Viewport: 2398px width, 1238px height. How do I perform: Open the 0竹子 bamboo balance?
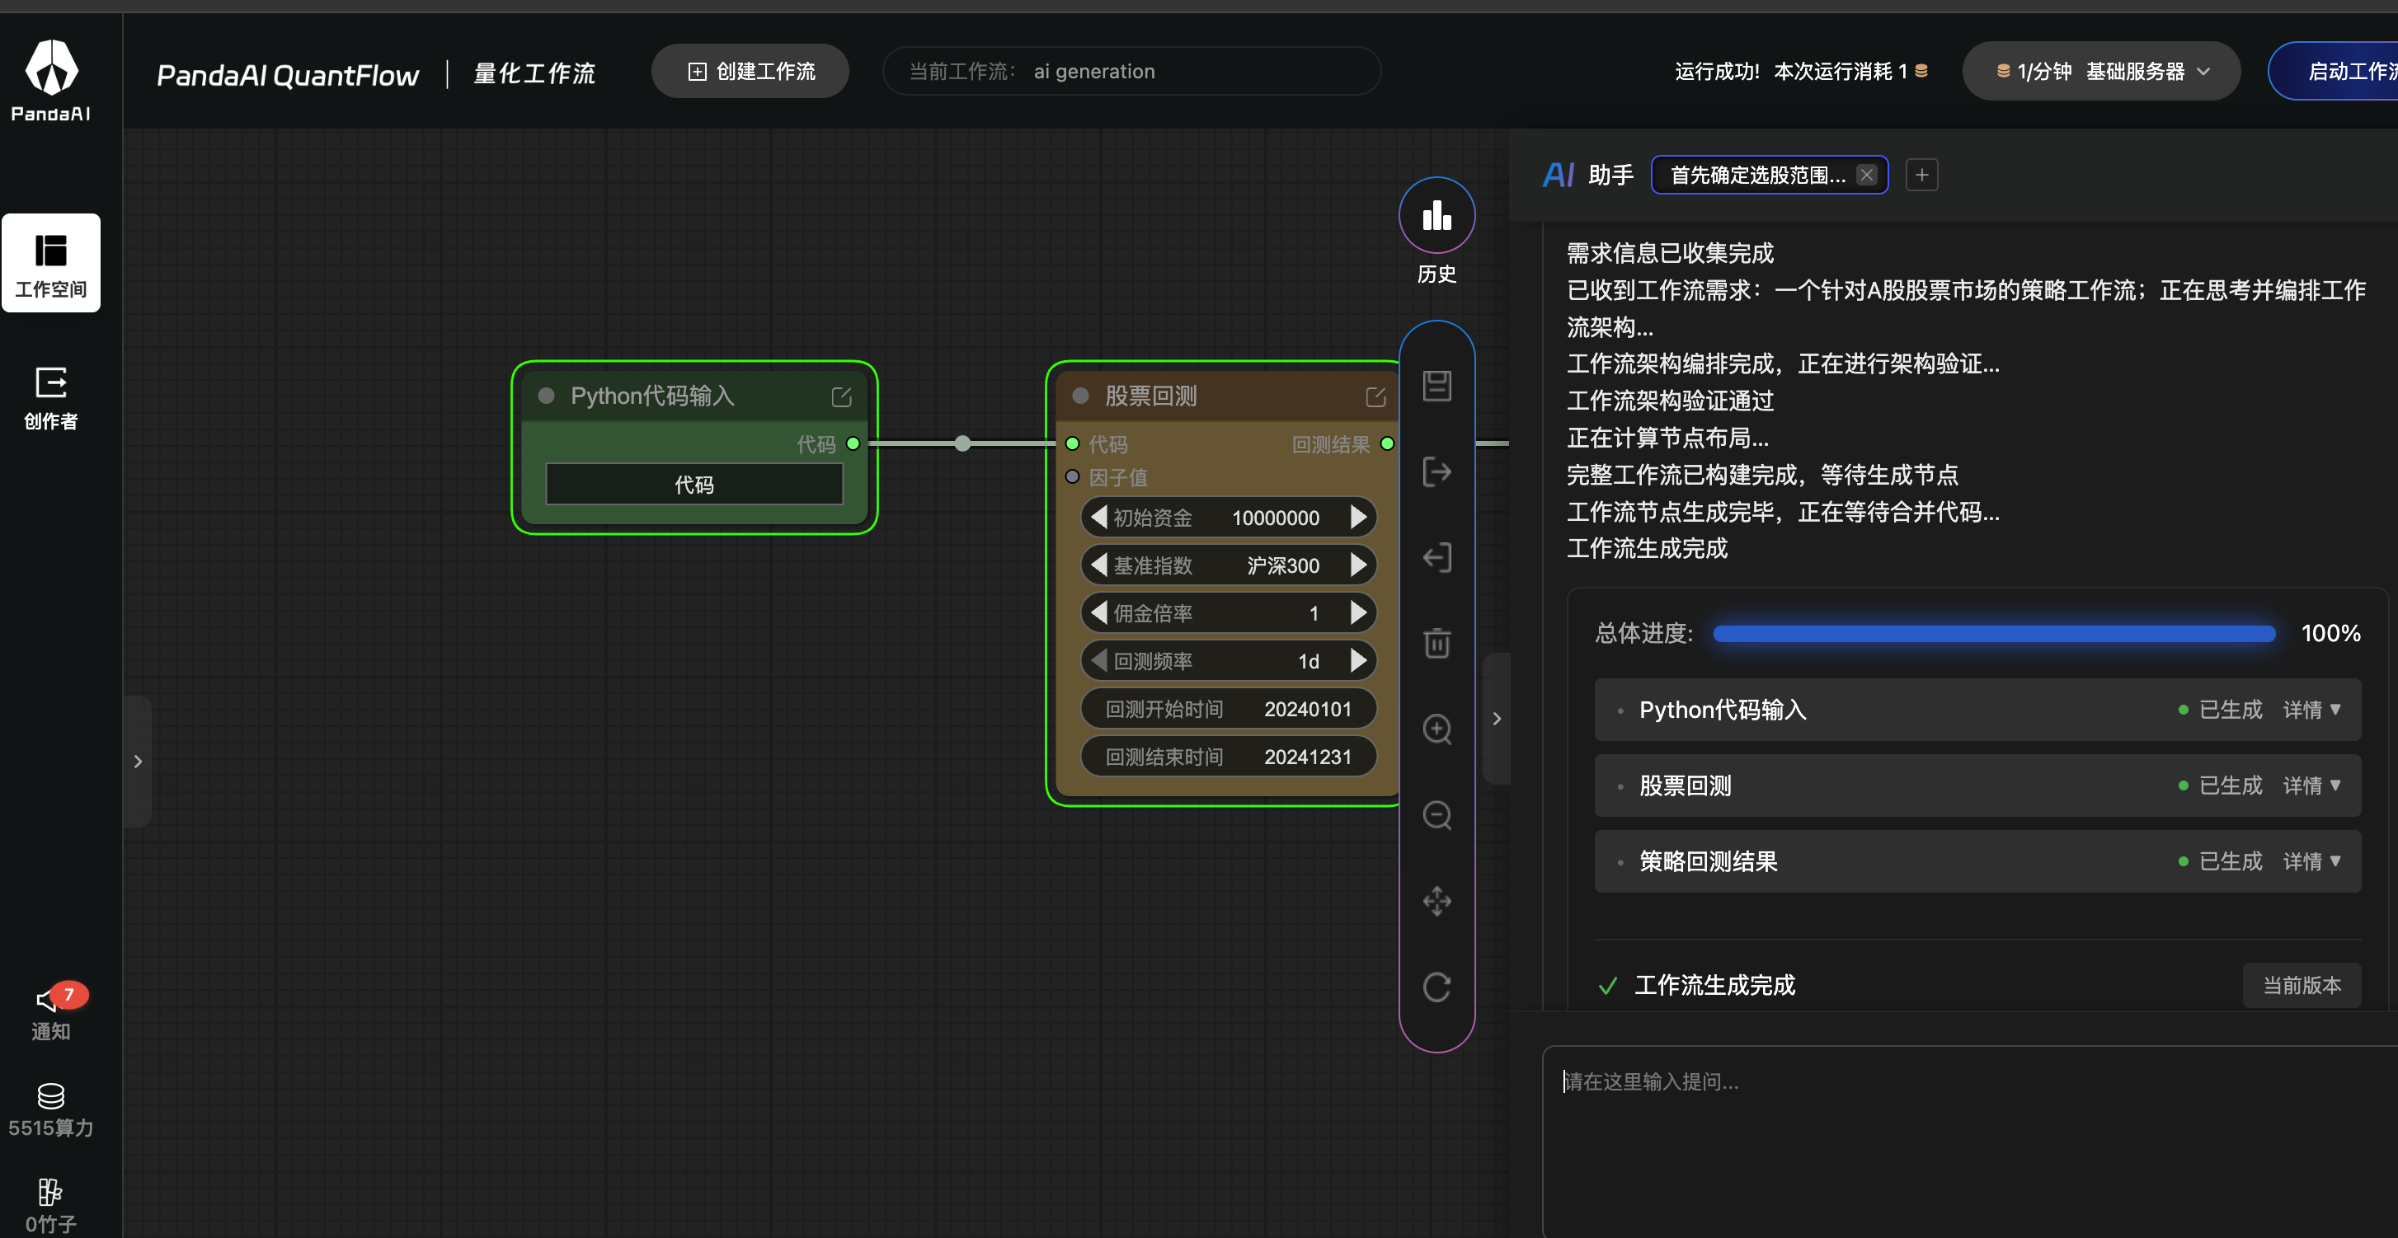tap(51, 1207)
